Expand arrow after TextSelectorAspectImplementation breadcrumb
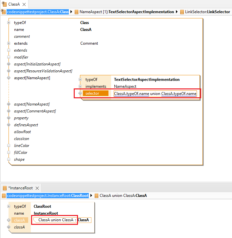 pos(177,12)
